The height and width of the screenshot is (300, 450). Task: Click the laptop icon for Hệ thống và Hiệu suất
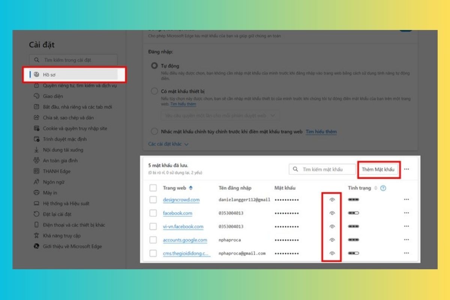click(x=36, y=204)
